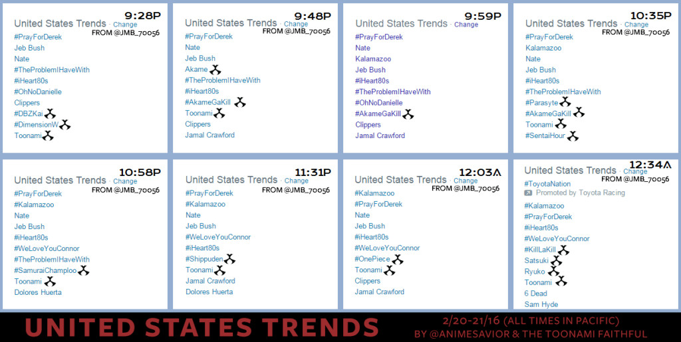Click the #SentaiHour hashtag trend
This screenshot has height=342, width=681.
point(545,136)
